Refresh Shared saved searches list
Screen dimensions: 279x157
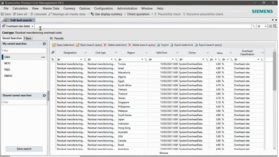coord(44,96)
